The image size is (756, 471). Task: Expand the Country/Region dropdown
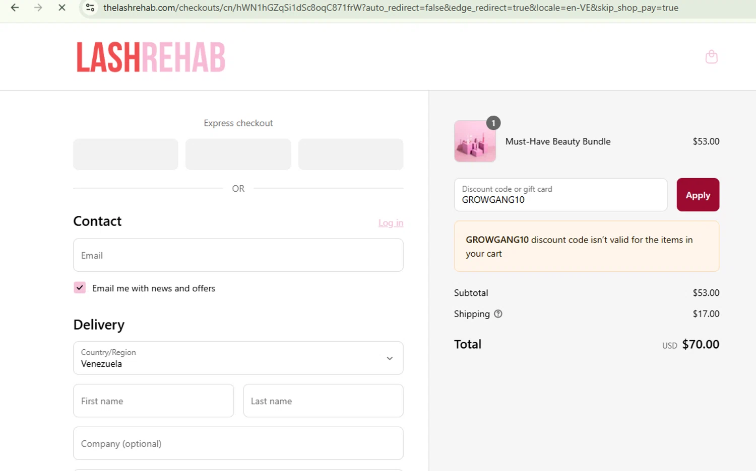pyautogui.click(x=238, y=358)
